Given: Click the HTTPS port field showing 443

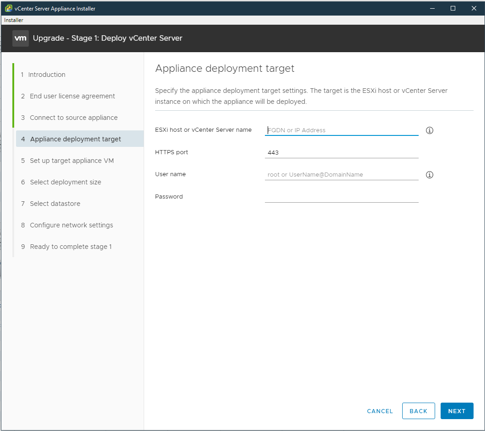Looking at the screenshot, I should click(x=341, y=152).
